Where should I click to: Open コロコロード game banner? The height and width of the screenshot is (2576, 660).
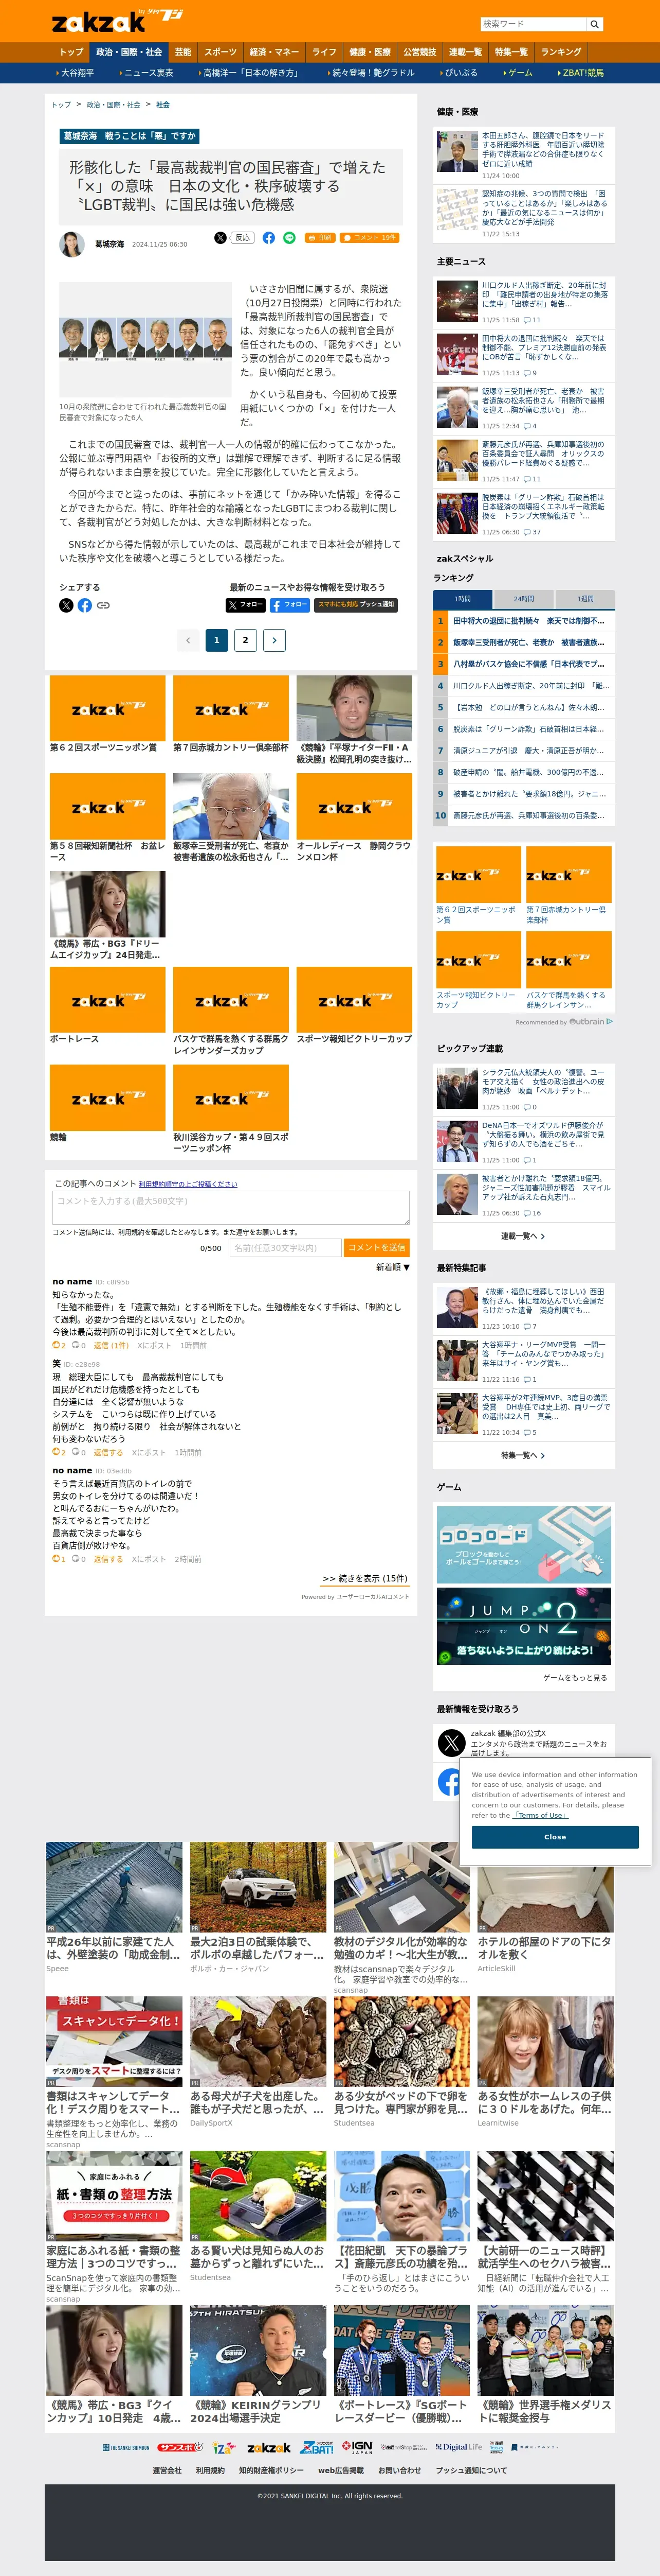tap(524, 1544)
